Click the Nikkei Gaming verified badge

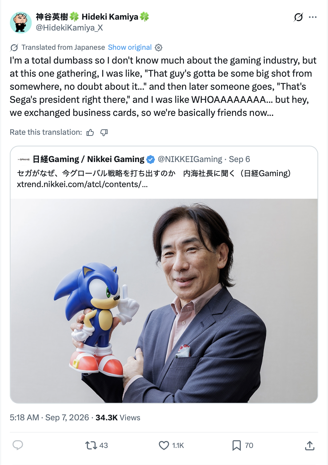pyautogui.click(x=150, y=159)
